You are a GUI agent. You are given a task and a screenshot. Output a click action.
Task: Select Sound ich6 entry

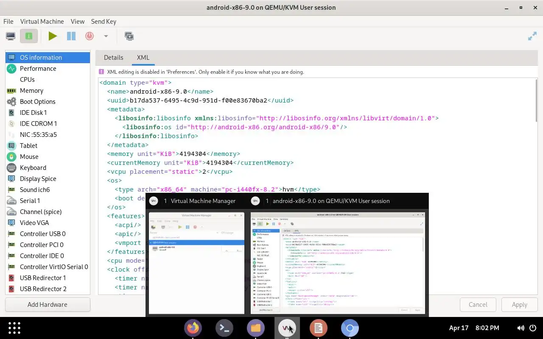click(48, 189)
